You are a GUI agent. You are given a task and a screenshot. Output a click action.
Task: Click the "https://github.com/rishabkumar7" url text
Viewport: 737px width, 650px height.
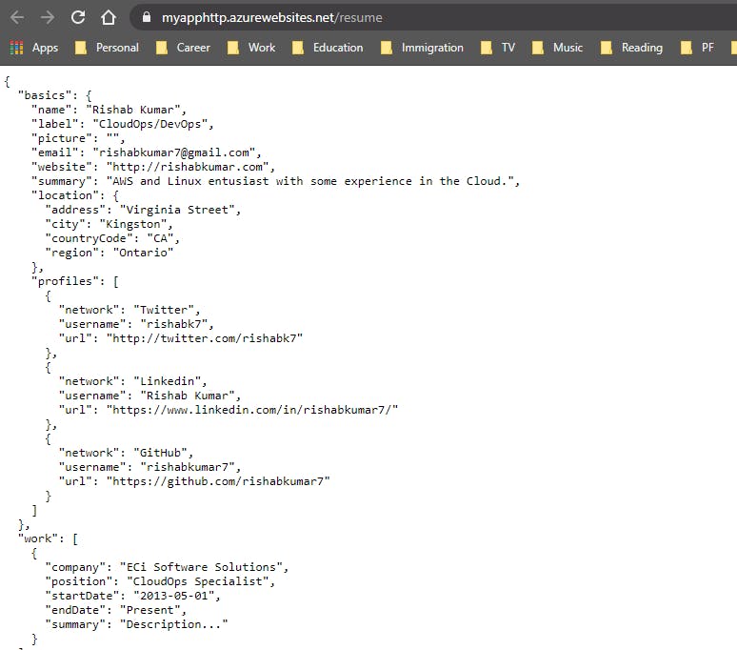(x=218, y=481)
